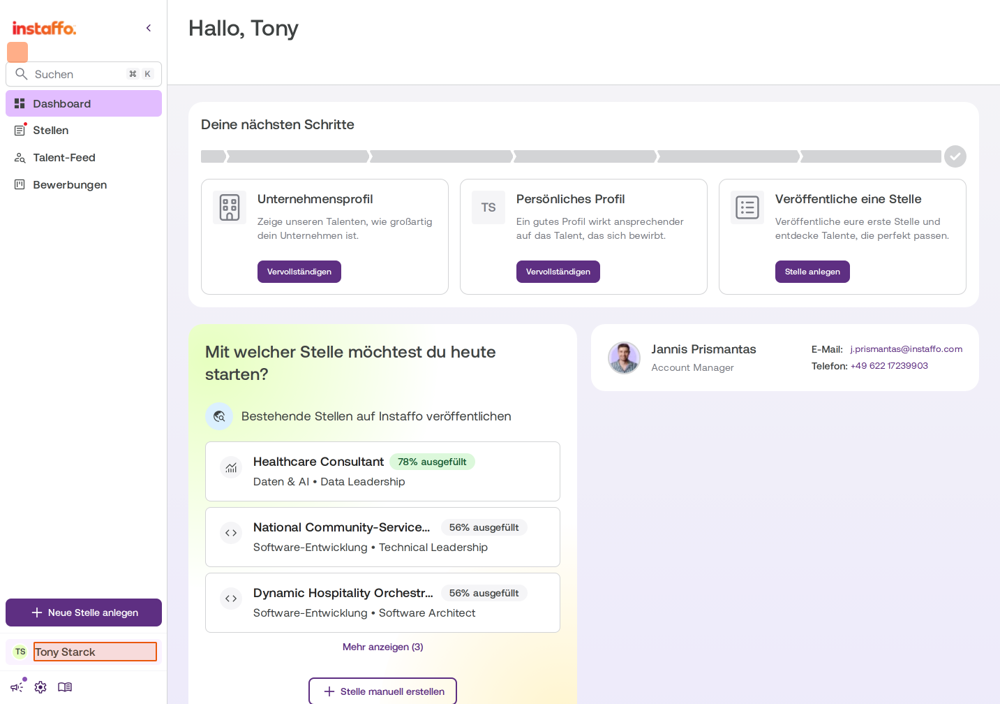The image size is (1000, 704).
Task: Open the Dynamic Hospitality Orchestr... job card
Action: (x=382, y=603)
